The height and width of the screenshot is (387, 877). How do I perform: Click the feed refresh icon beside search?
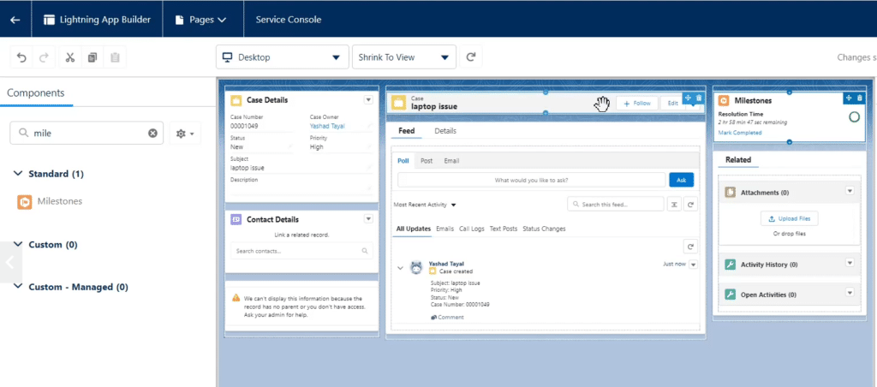tap(691, 205)
